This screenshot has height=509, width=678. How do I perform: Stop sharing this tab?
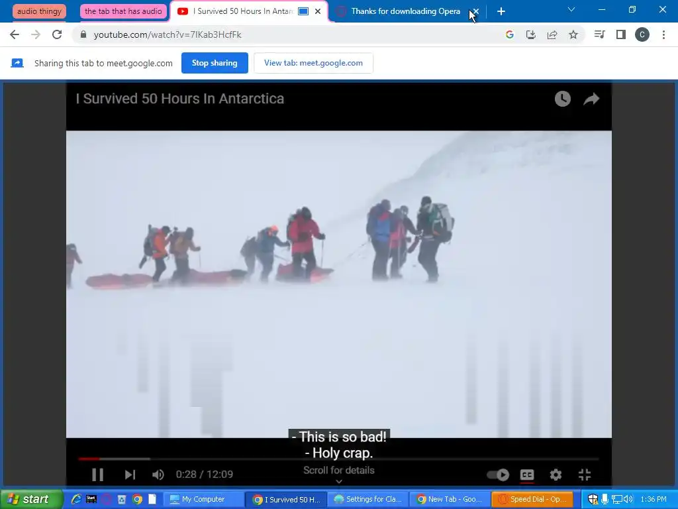pos(215,63)
